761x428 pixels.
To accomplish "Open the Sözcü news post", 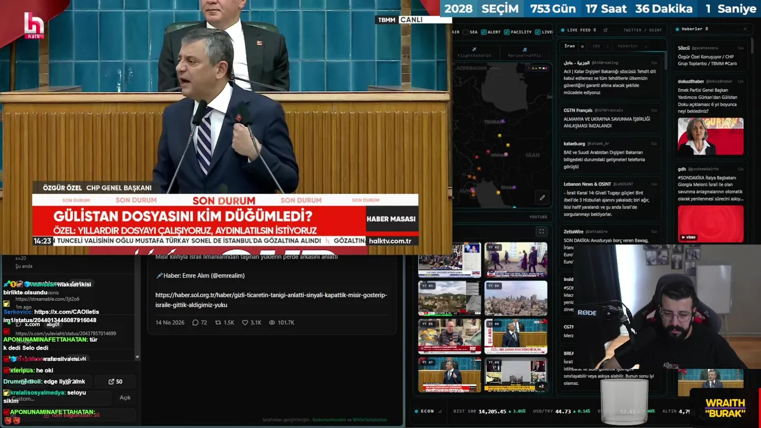I will click(710, 56).
